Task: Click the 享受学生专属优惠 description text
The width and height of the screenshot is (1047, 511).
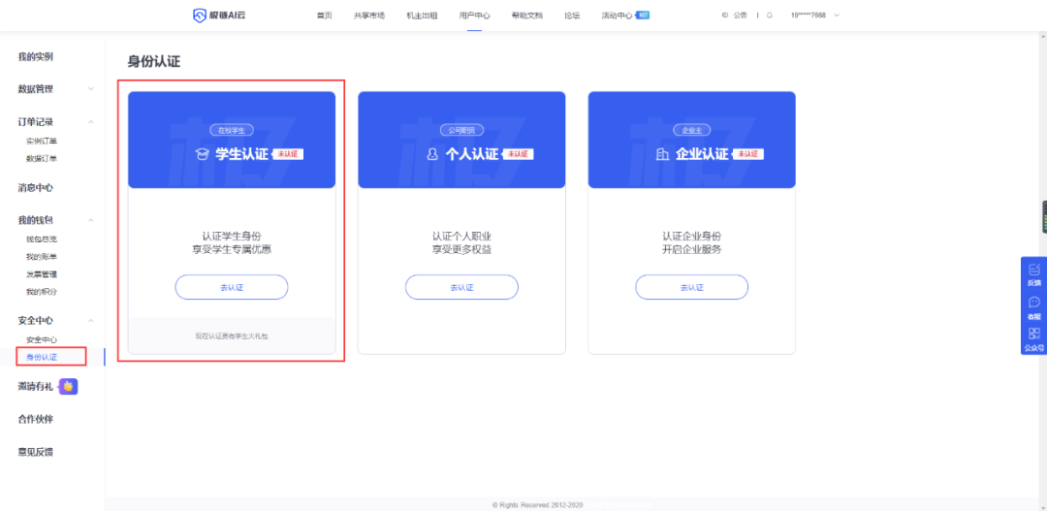Action: [232, 250]
